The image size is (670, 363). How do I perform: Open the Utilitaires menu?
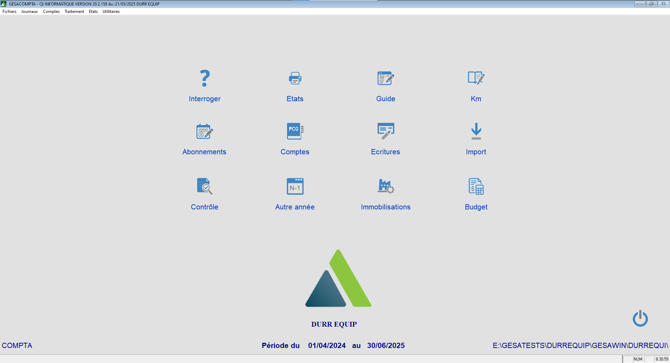click(111, 12)
